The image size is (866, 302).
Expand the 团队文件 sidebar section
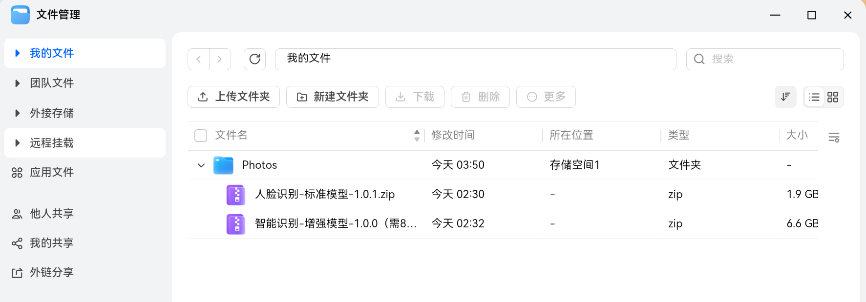click(x=18, y=83)
